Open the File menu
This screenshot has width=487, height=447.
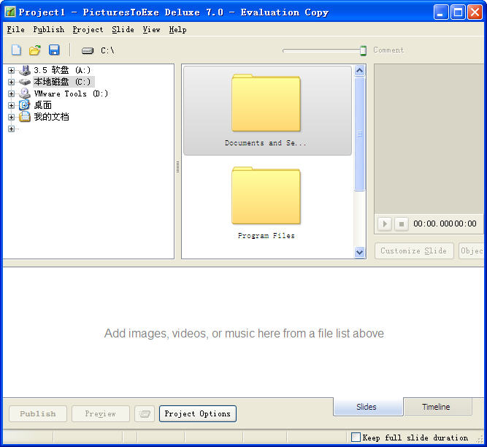point(16,29)
